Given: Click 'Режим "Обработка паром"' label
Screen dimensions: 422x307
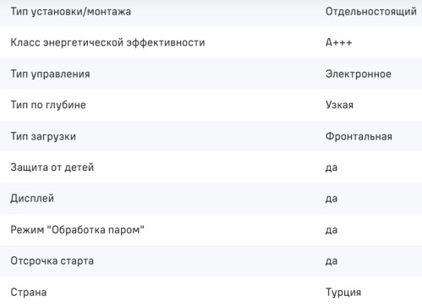Looking at the screenshot, I should pyautogui.click(x=77, y=230).
